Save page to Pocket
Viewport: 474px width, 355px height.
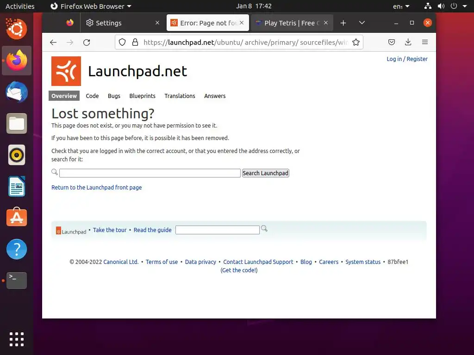click(392, 42)
